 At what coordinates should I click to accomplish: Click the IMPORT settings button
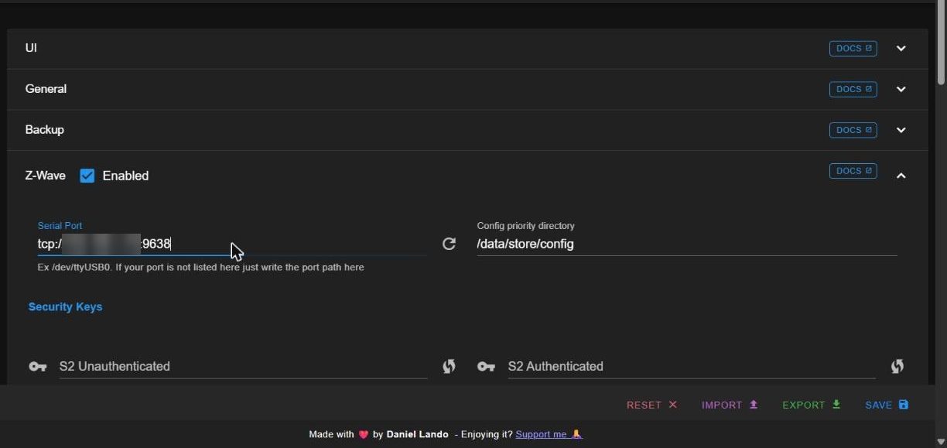(730, 405)
